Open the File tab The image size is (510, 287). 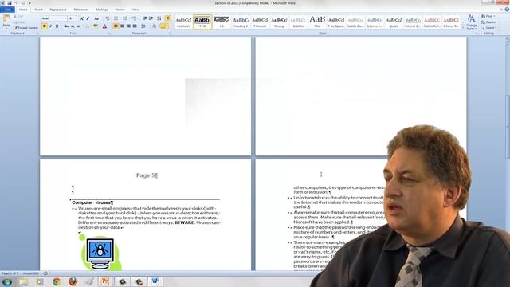(7, 10)
